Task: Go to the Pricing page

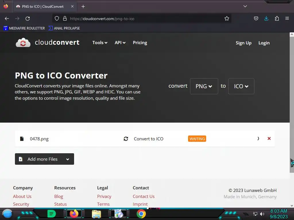Action: click(x=140, y=43)
